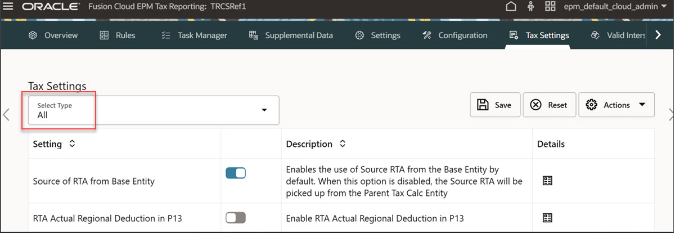Sort by the Description column
The image size is (675, 233).
point(342,144)
